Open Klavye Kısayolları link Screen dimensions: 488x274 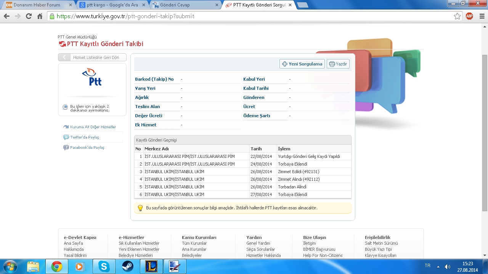click(x=380, y=255)
